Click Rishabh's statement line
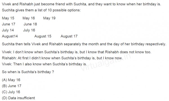169x101 pixels. (x=62, y=58)
